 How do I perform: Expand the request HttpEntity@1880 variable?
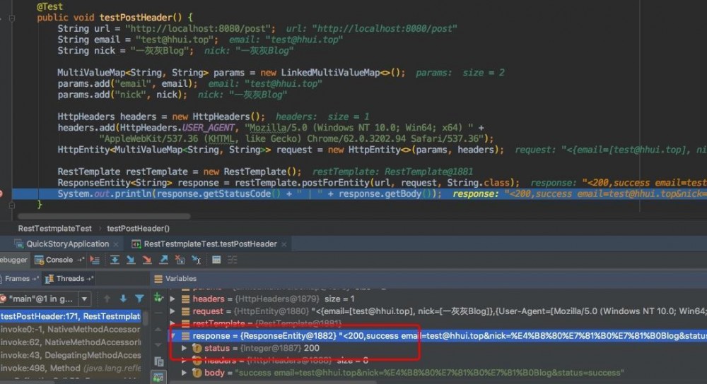(173, 311)
